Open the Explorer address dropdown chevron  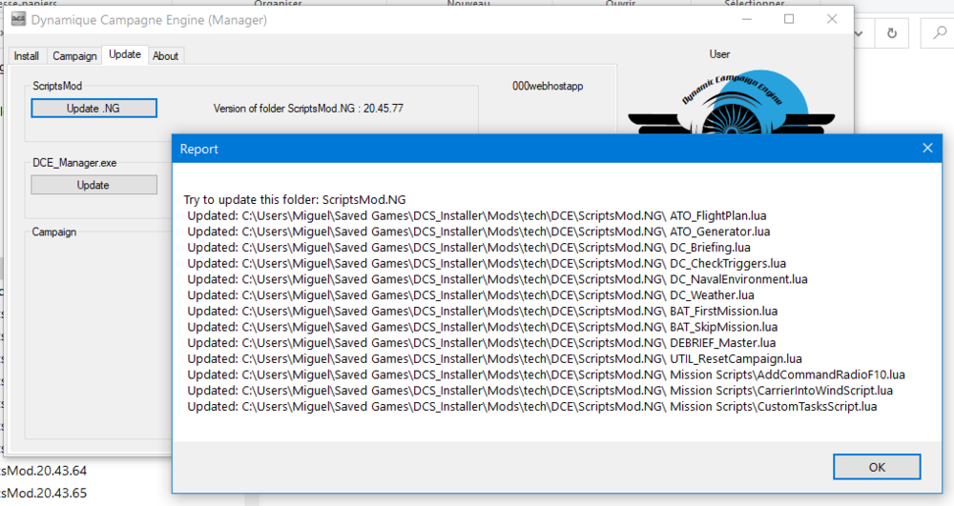pyautogui.click(x=860, y=33)
